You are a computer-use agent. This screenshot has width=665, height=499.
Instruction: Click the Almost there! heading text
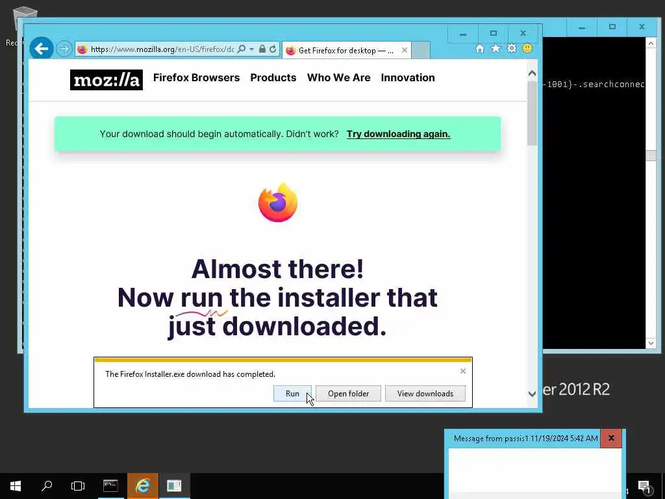(278, 268)
